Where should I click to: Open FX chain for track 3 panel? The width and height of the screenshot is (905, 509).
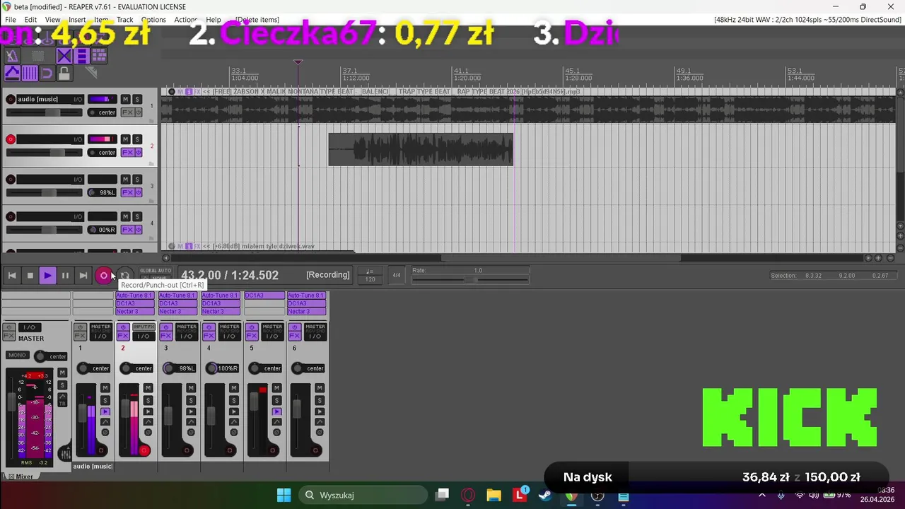point(127,192)
